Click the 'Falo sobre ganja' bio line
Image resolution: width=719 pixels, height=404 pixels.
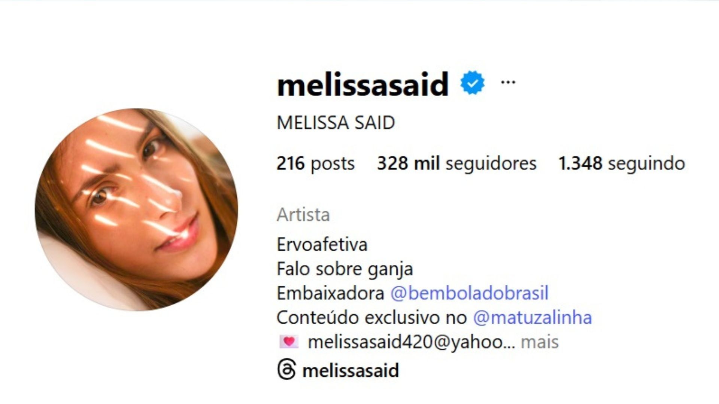(x=345, y=269)
